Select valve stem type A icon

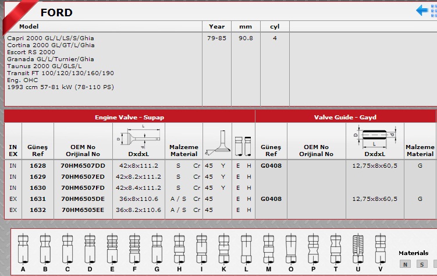23,249
